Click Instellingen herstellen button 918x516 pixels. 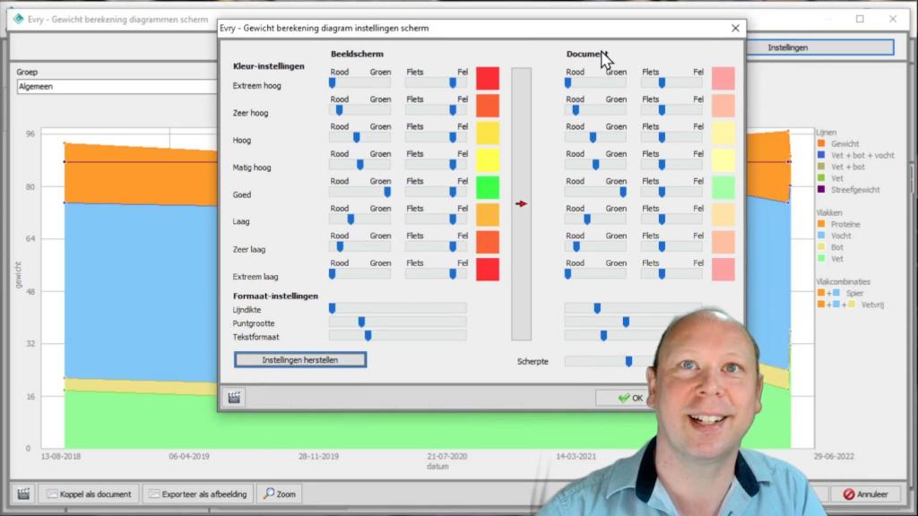click(x=300, y=360)
